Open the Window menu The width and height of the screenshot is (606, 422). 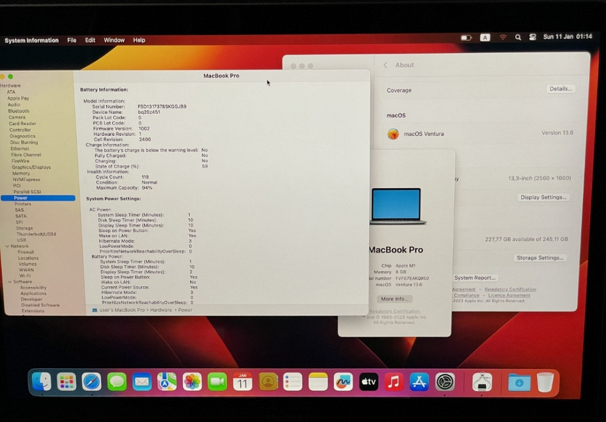click(114, 41)
